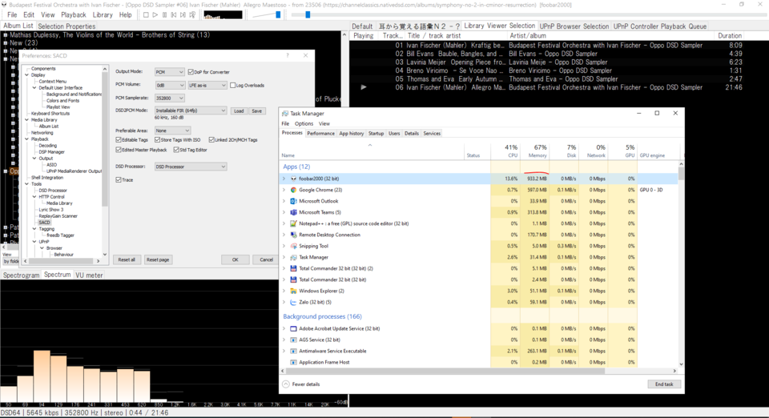Click the Total Commander (2) floppy icon
Viewport: 769px width, 418px height.
[x=293, y=268]
